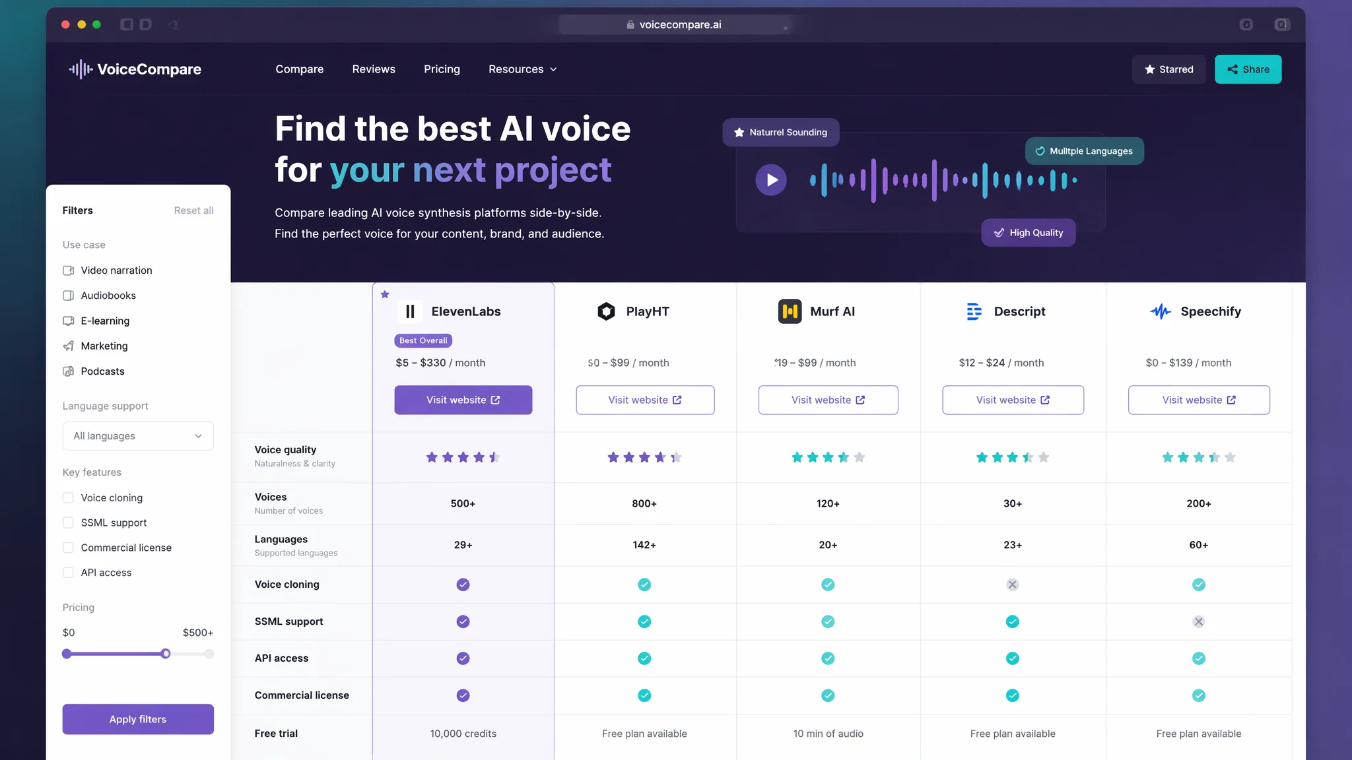Check the API access filter box

[x=68, y=573]
